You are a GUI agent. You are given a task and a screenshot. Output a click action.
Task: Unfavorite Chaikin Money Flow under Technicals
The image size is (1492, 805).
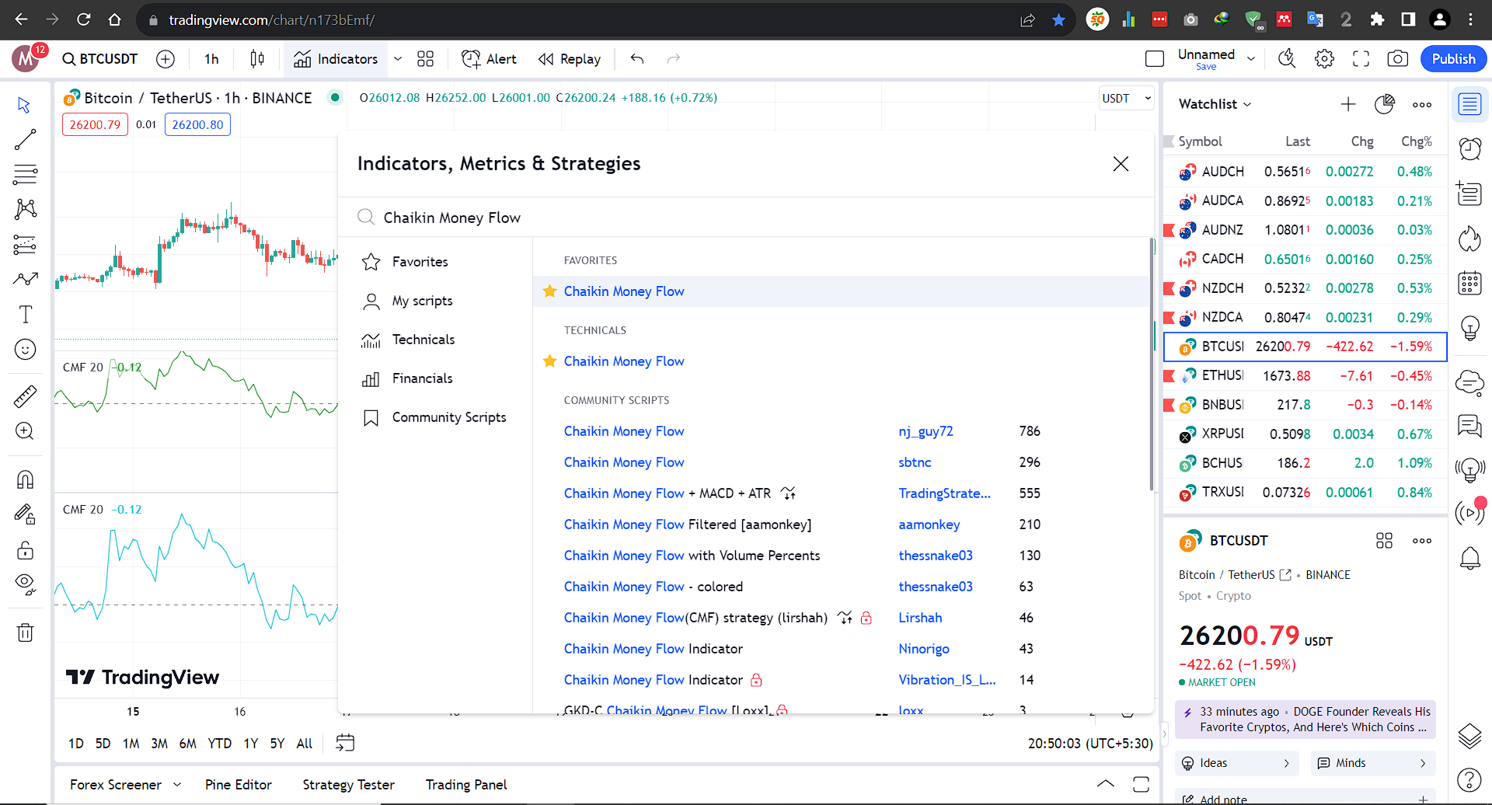point(549,361)
